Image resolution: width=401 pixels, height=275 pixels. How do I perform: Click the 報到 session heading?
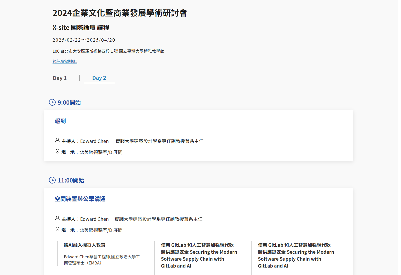[x=60, y=121]
